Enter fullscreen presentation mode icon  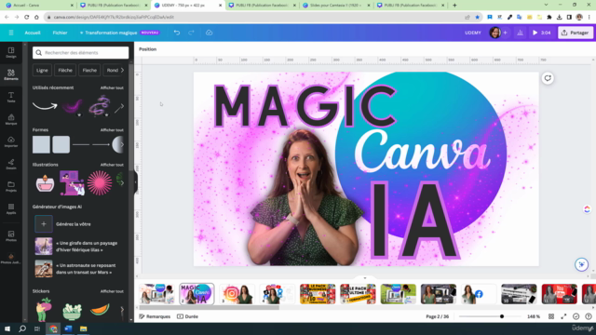point(563,316)
